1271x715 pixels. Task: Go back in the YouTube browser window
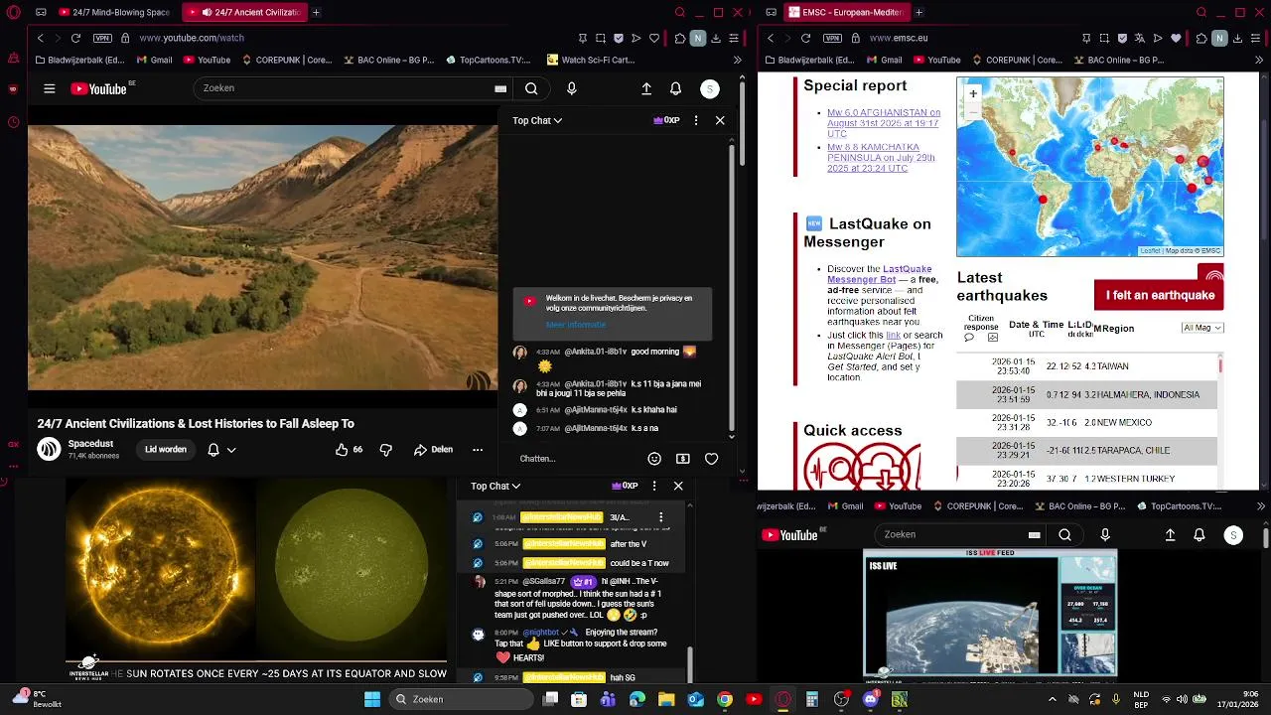point(40,38)
